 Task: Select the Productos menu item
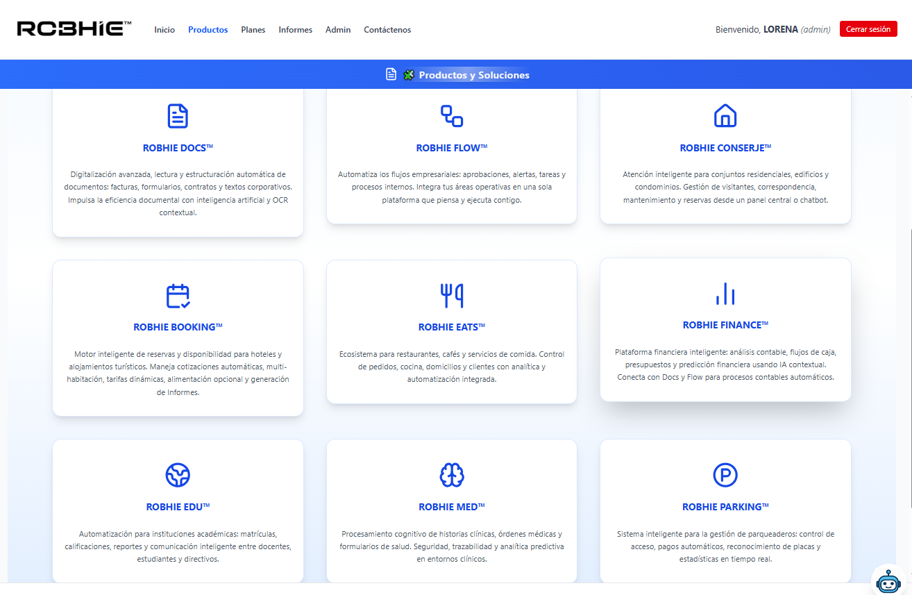click(208, 30)
